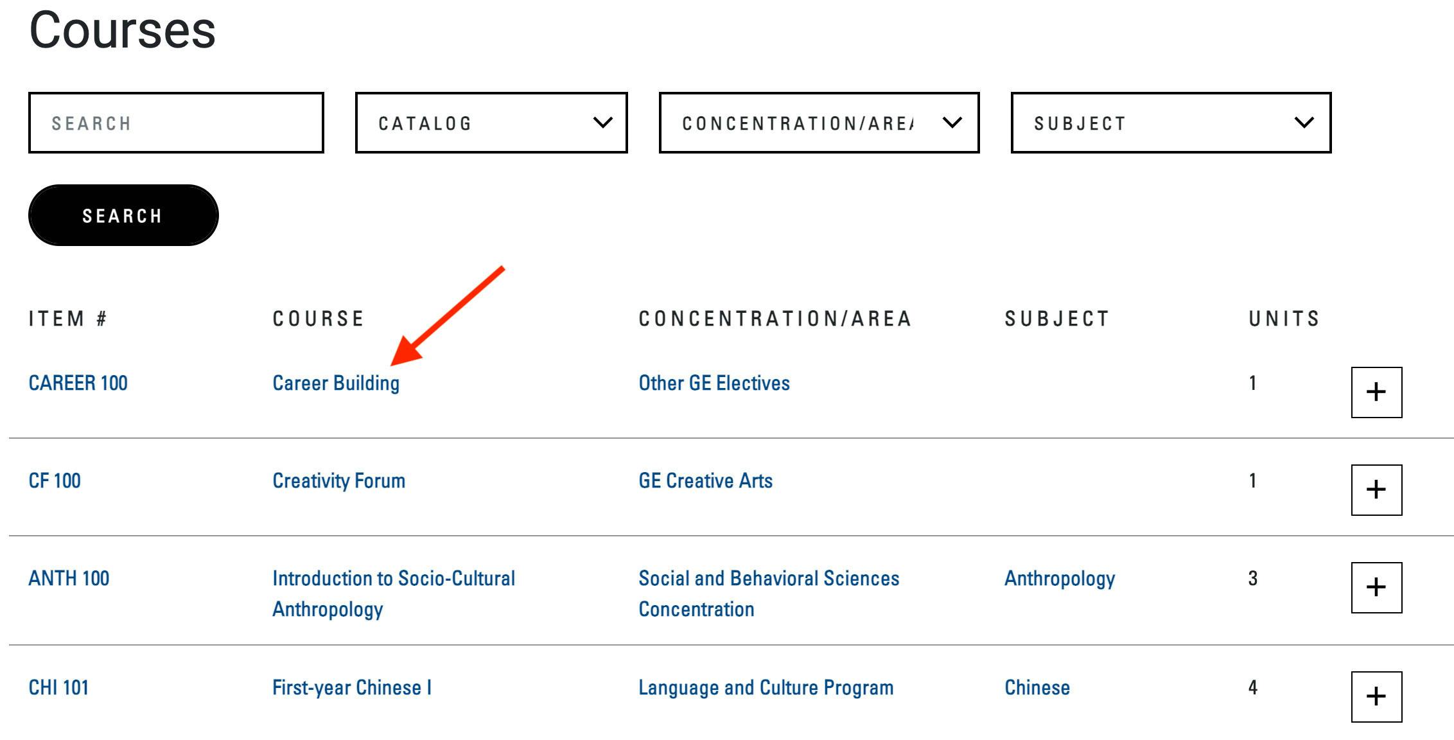Click the black Search button
This screenshot has height=740, width=1454.
[123, 216]
